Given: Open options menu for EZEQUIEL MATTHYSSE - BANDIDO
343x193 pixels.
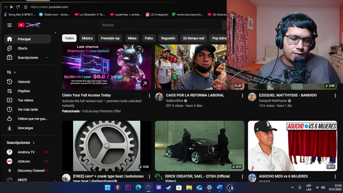Looking at the screenshot, I should pos(335,95).
